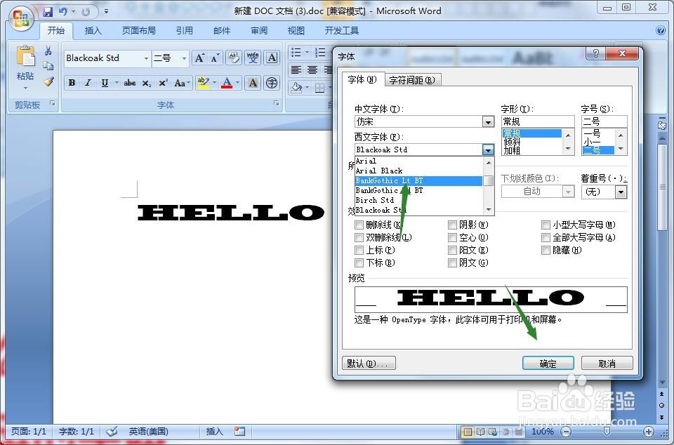Choose 倾斜 font style in list
The width and height of the screenshot is (674, 445).
(531, 142)
